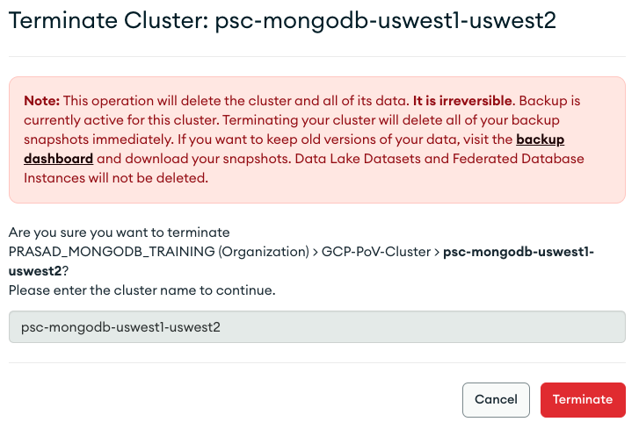Focus the cluster name input field
The image size is (639, 429).
317,327
